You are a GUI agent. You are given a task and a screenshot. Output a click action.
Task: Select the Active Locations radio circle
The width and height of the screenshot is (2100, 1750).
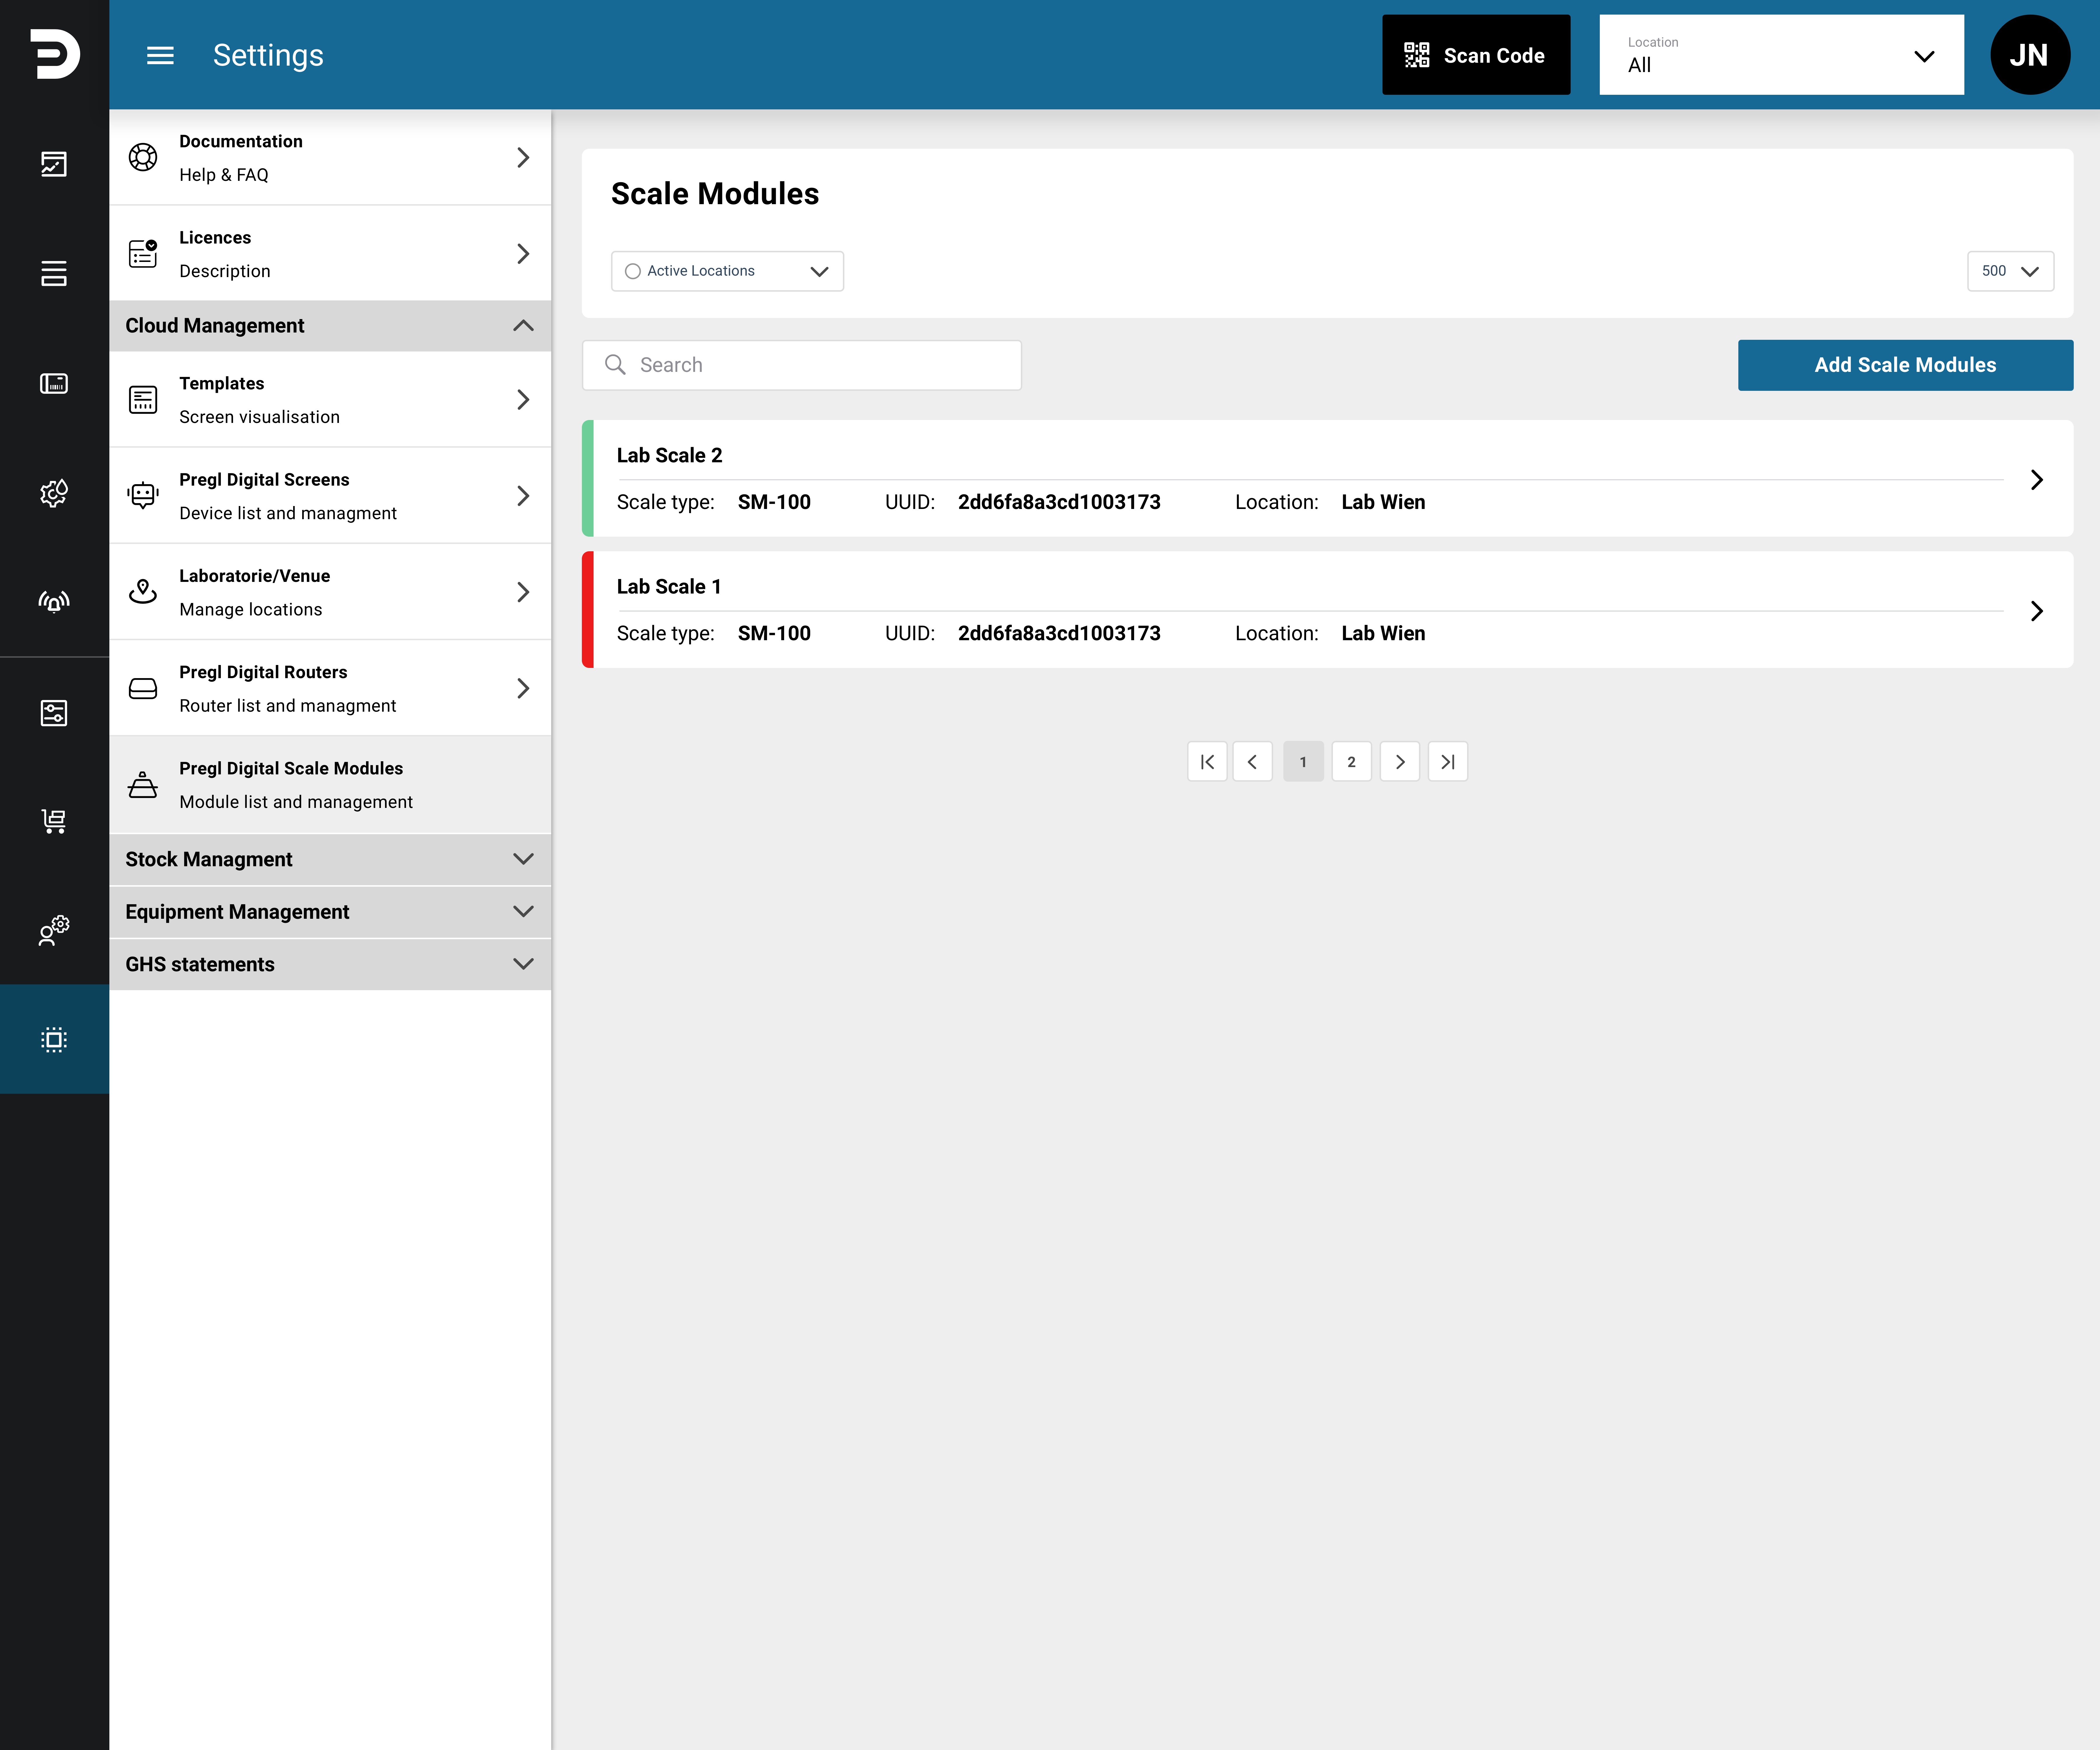point(633,271)
